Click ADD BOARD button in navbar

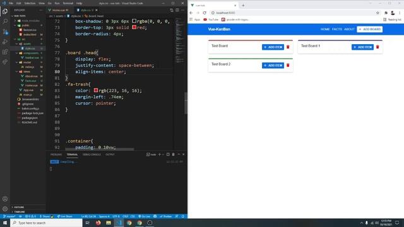point(370,30)
